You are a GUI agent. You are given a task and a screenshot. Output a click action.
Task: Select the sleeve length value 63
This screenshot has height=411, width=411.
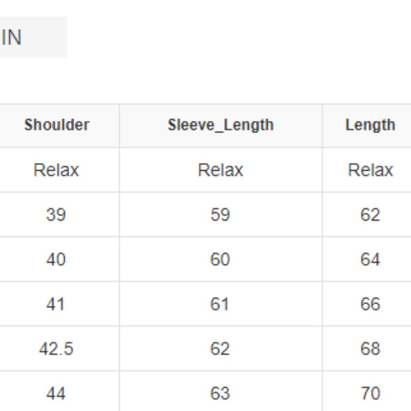point(220,393)
